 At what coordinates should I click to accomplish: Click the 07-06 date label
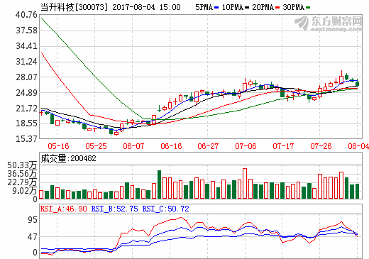(x=246, y=146)
